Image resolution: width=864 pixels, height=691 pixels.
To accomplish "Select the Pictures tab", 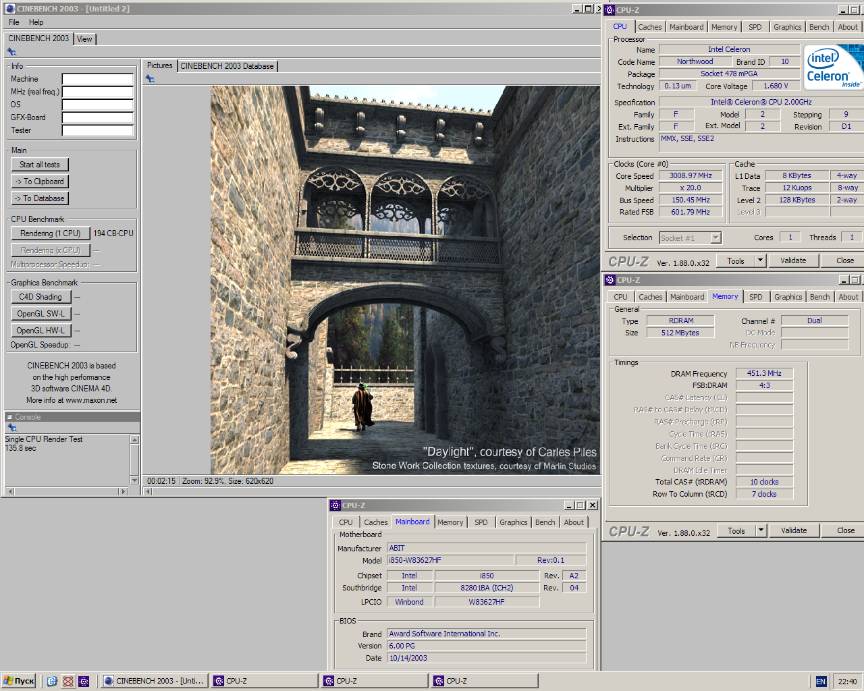I will 160,65.
